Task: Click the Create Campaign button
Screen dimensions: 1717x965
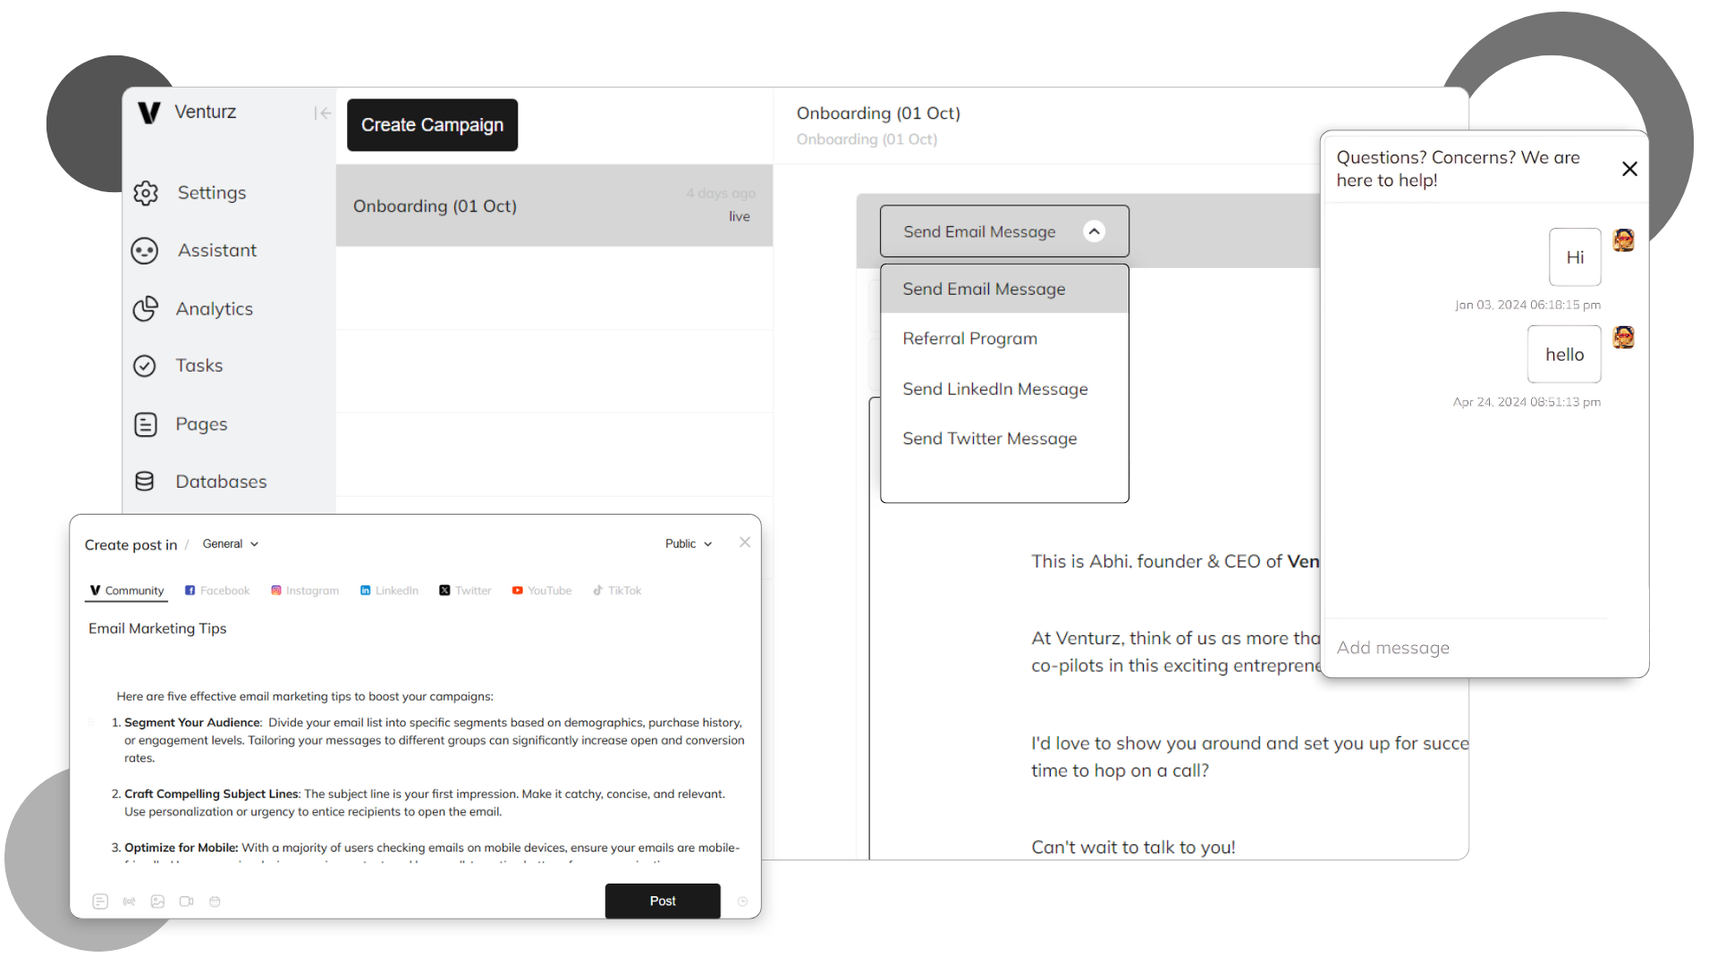Action: tap(432, 125)
